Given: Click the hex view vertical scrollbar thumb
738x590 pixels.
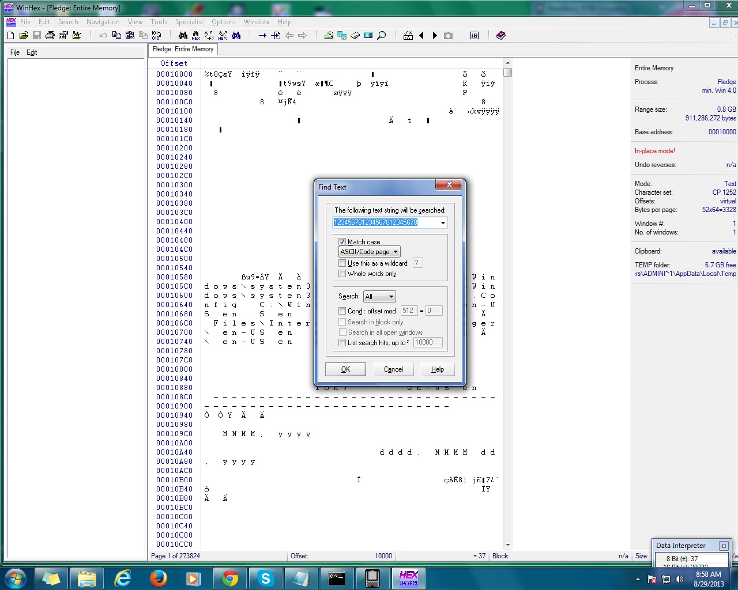Looking at the screenshot, I should coord(507,73).
